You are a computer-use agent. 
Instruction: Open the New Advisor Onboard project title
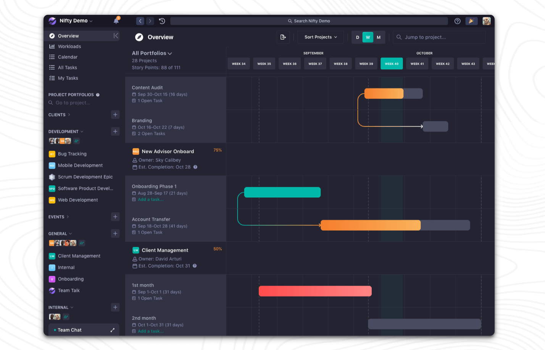168,151
